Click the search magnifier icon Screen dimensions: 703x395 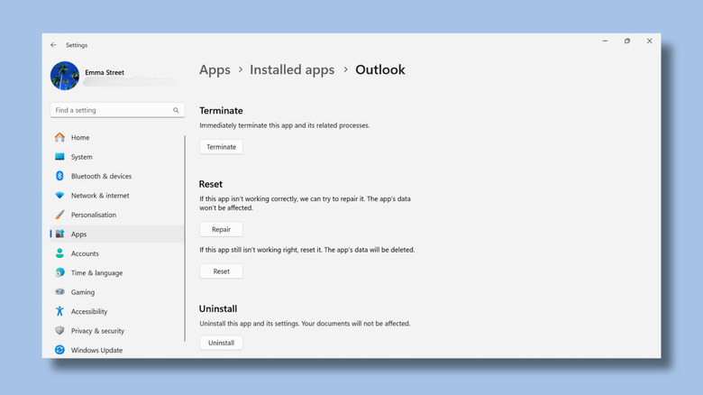[x=176, y=110]
